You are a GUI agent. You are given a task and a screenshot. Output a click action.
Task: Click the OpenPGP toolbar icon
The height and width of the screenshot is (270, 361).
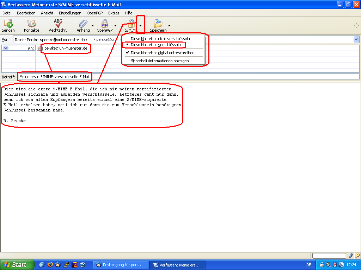point(105,24)
